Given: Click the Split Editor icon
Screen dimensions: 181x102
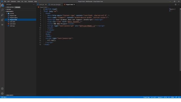Looking at the screenshot, I should 175,5.
